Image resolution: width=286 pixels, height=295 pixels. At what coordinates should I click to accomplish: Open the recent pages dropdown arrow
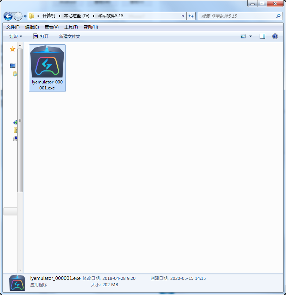(25, 16)
